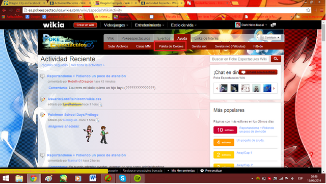Open Paleta de Colores submenu item
Image resolution: width=326 pixels, height=184 pixels.
(171, 46)
